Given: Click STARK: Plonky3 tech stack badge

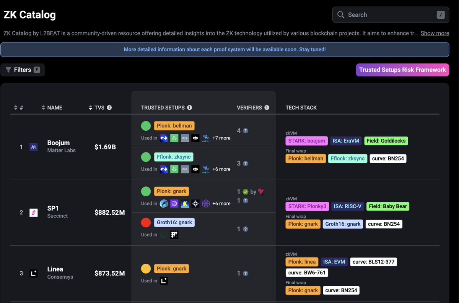Looking at the screenshot, I should tap(307, 206).
